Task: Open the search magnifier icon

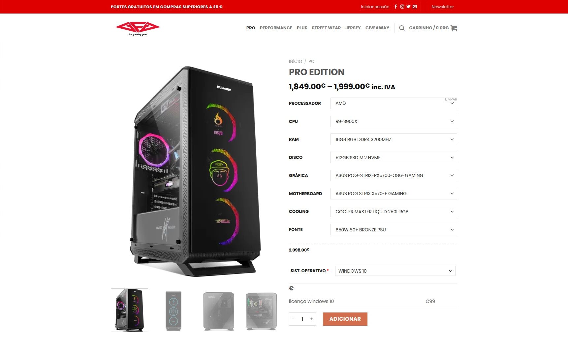Action: pyautogui.click(x=402, y=28)
